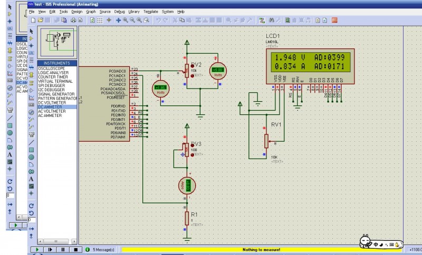Click the Open Design folder icon
422x255 pixels.
[x=41, y=20]
